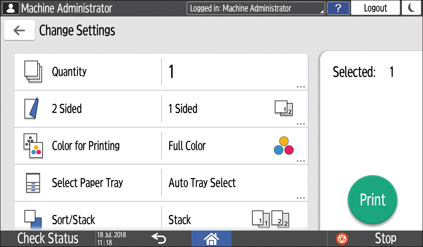423x247 pixels.
Task: Open help with the question mark icon
Action: pyautogui.click(x=338, y=8)
